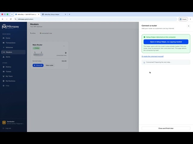Open the Chrome three-dot menu
Image resolution: width=193 pixels, height=144 pixels.
(x=190, y=19)
